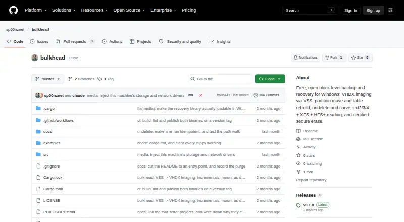The image size is (404, 222).
Task: Open the .github/workflows folder
Action: pos(59,120)
